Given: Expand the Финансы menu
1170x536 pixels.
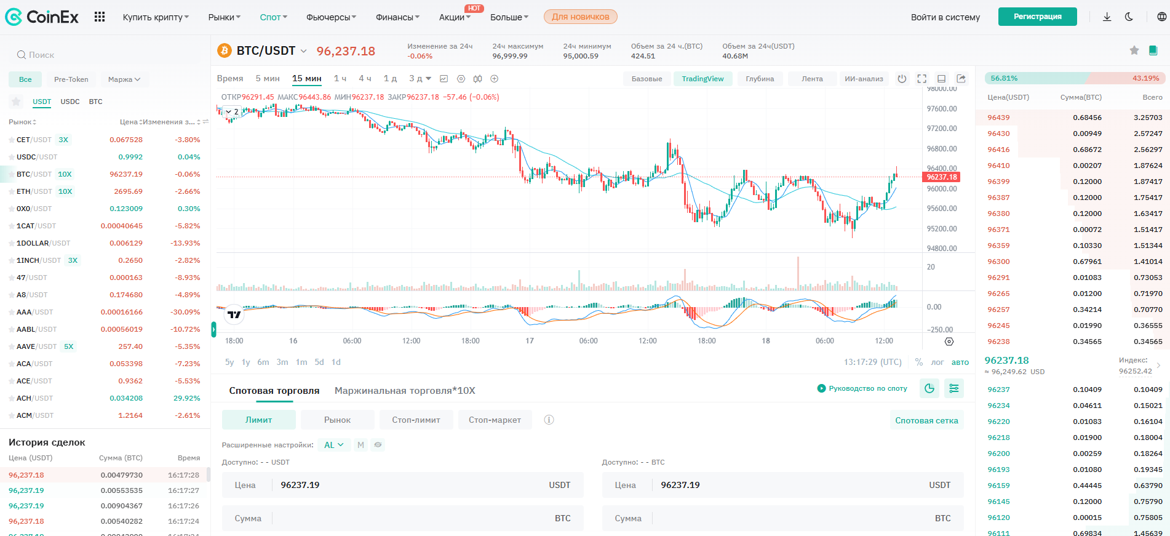Looking at the screenshot, I should (398, 17).
